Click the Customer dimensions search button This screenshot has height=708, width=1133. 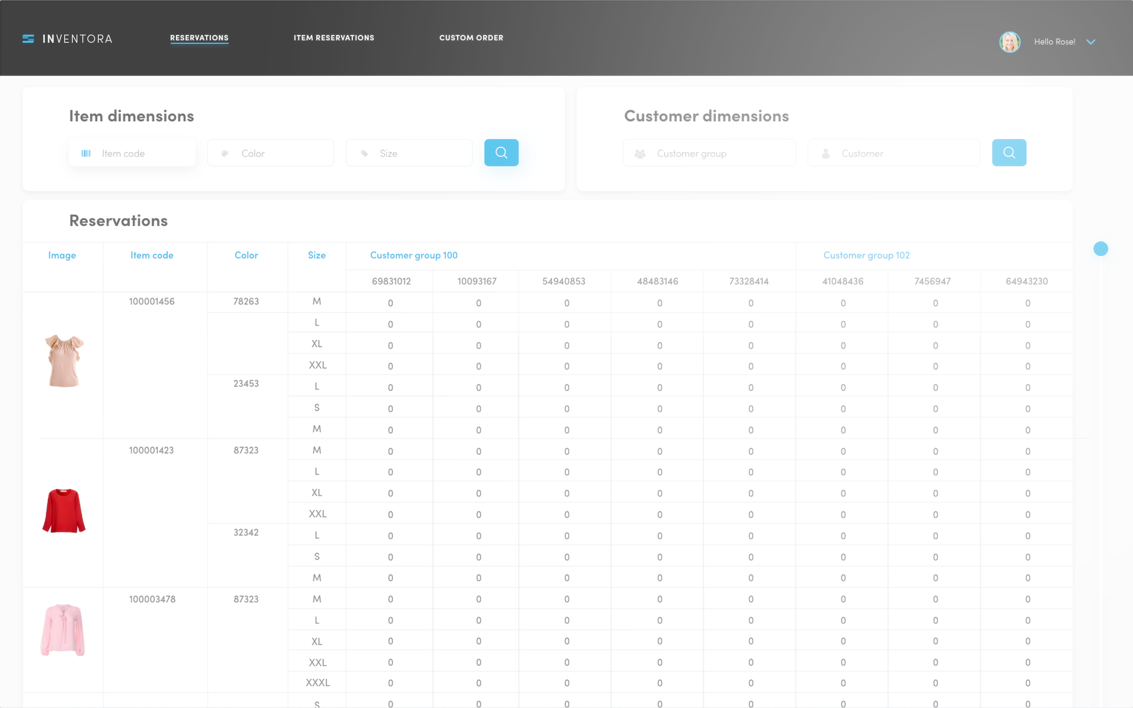tap(1009, 152)
